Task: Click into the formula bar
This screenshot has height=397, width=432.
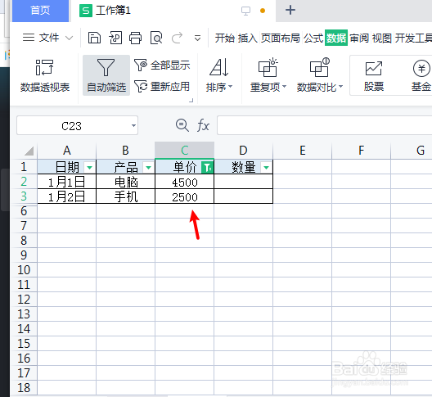Action: (325, 125)
